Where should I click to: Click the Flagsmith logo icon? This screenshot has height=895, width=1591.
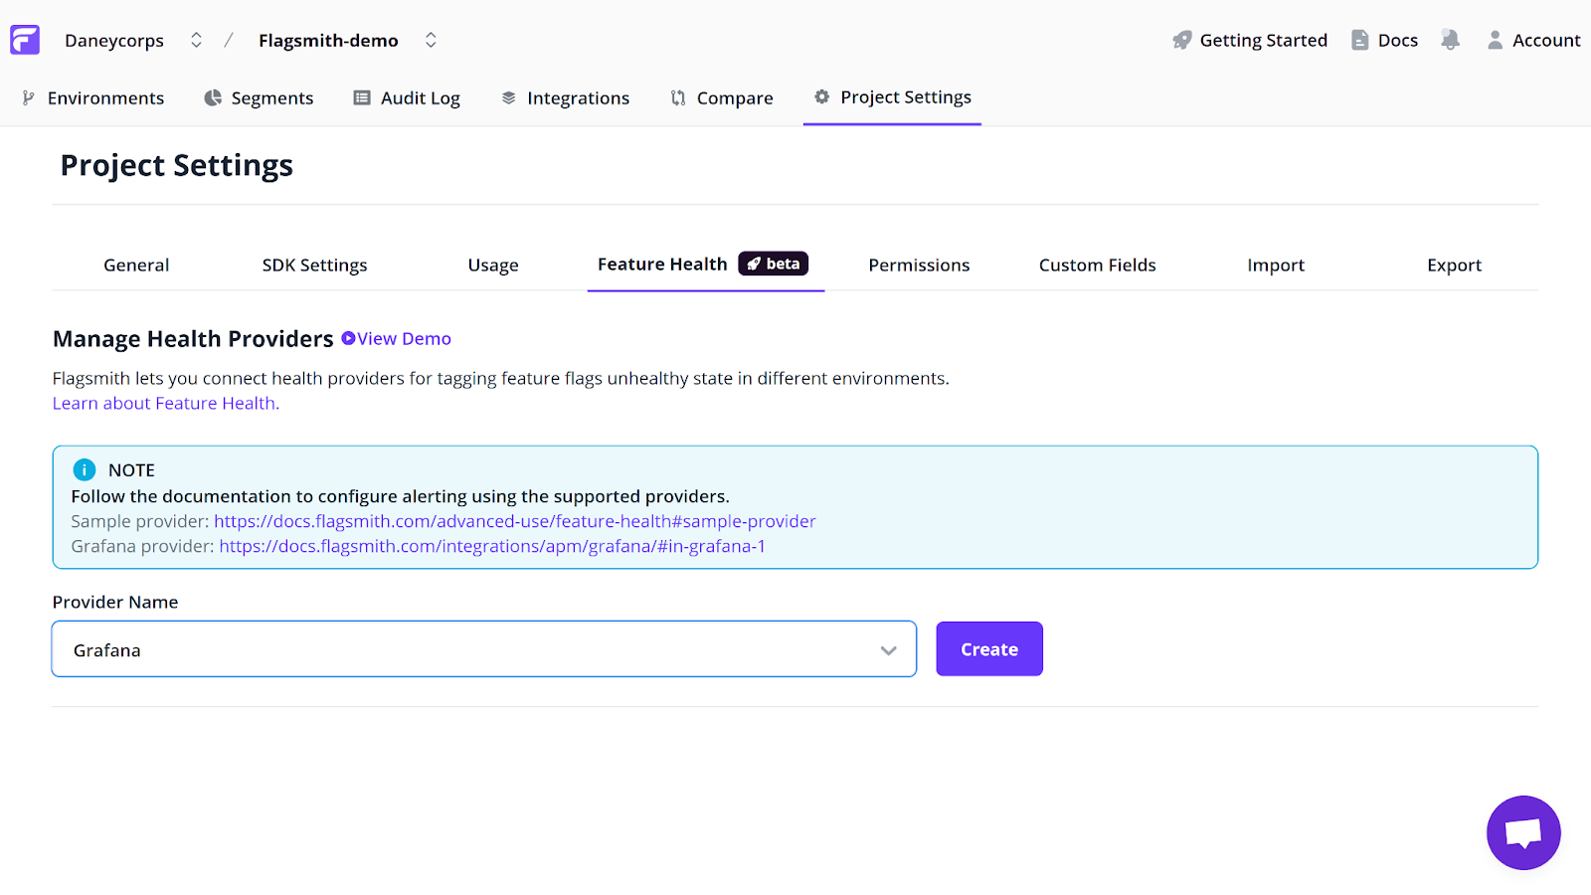click(25, 40)
